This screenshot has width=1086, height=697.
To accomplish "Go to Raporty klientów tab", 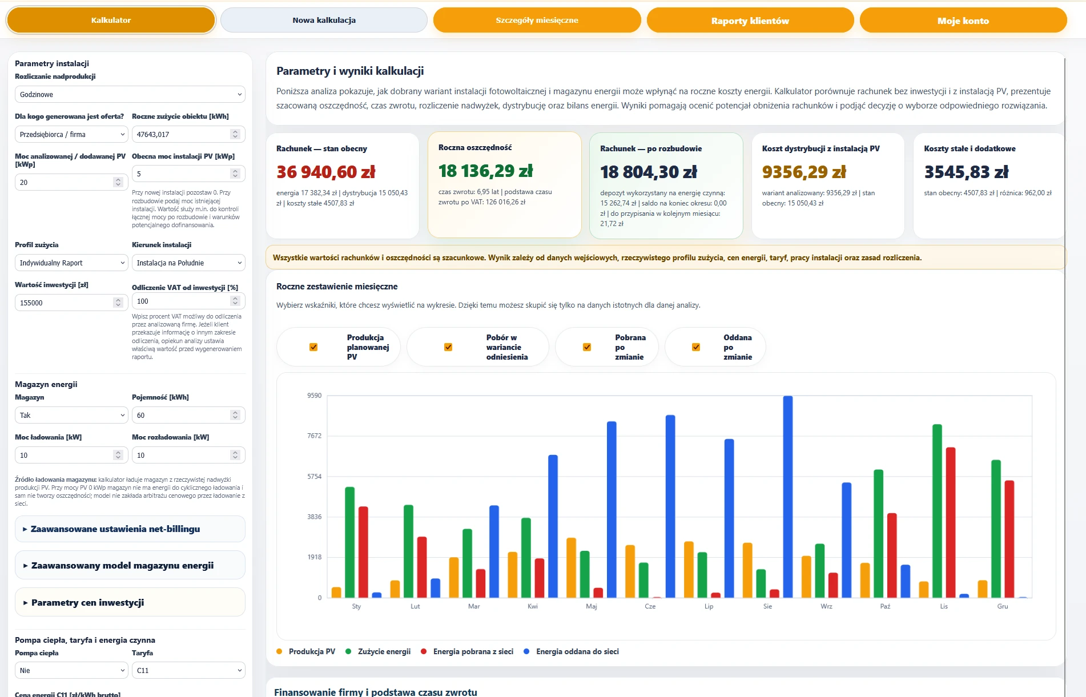I will [x=750, y=21].
